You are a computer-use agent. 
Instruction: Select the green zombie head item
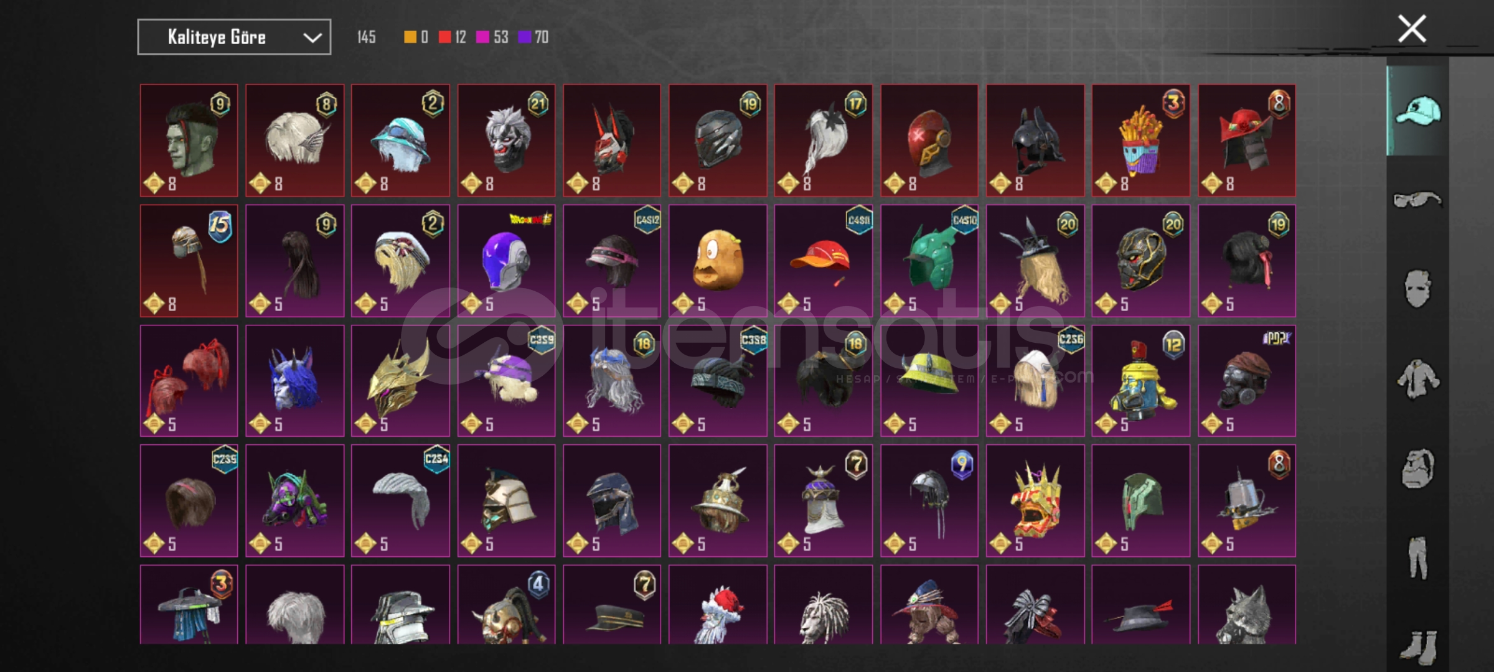tap(189, 141)
